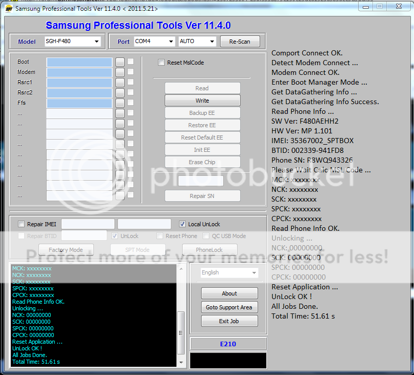Image resolution: width=414 pixels, height=375 pixels.
Task: Click the second Repair IMEI input field
Action: (x=145, y=224)
